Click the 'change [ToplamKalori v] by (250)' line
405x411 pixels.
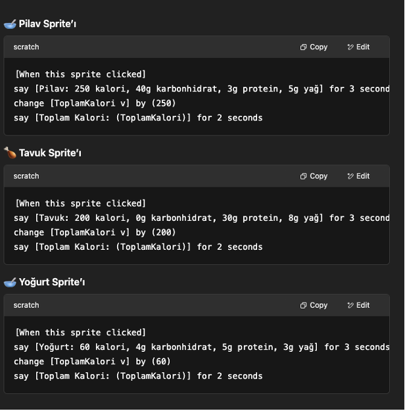coord(95,103)
